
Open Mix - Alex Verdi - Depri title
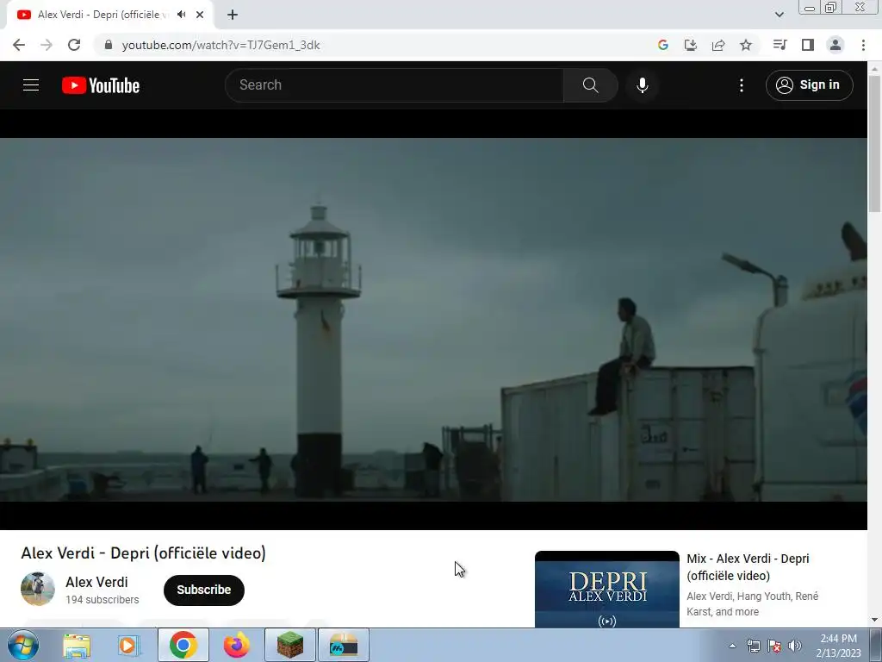click(748, 567)
